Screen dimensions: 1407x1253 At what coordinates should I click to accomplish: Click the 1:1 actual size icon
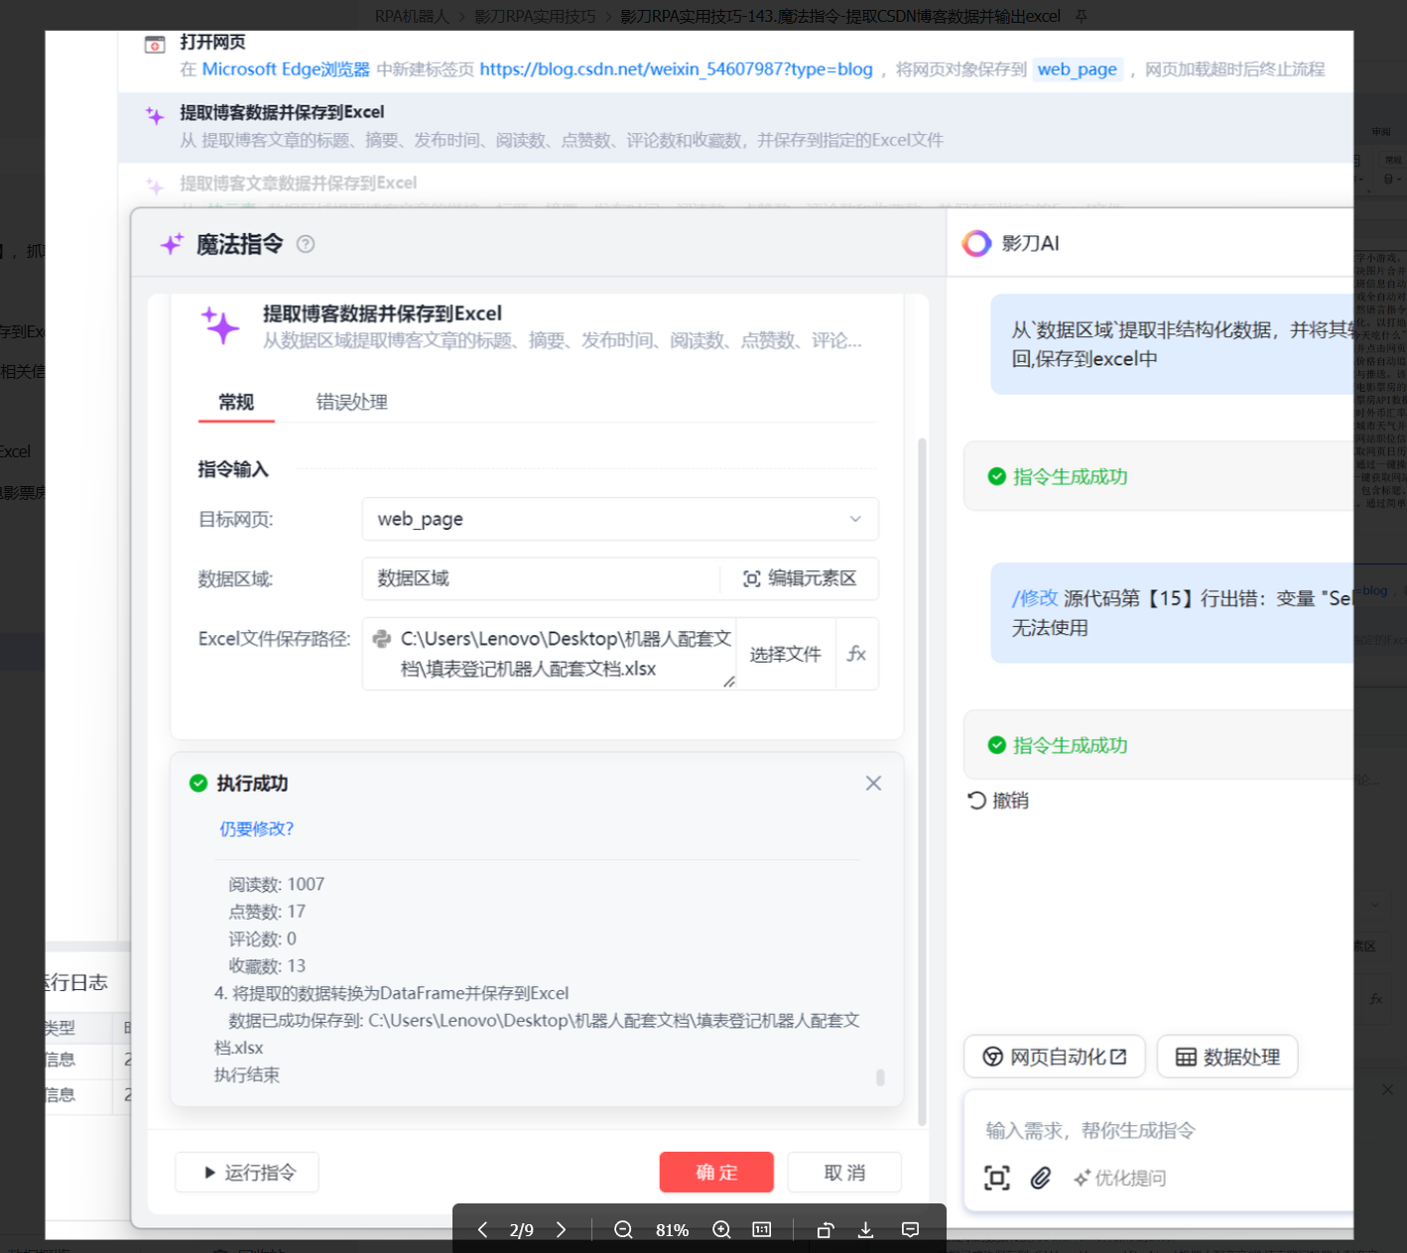(x=761, y=1229)
